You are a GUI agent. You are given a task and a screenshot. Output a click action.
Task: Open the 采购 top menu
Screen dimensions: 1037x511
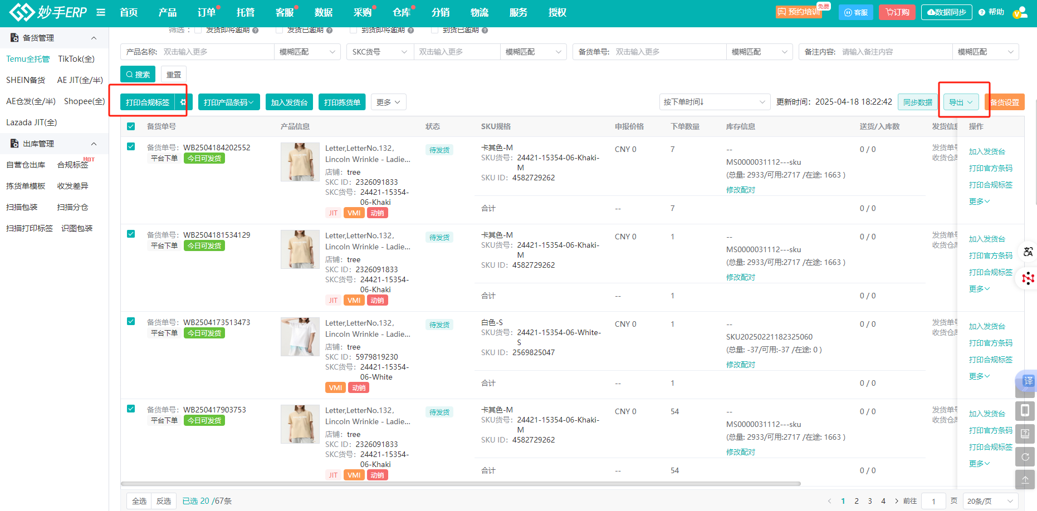tap(363, 12)
